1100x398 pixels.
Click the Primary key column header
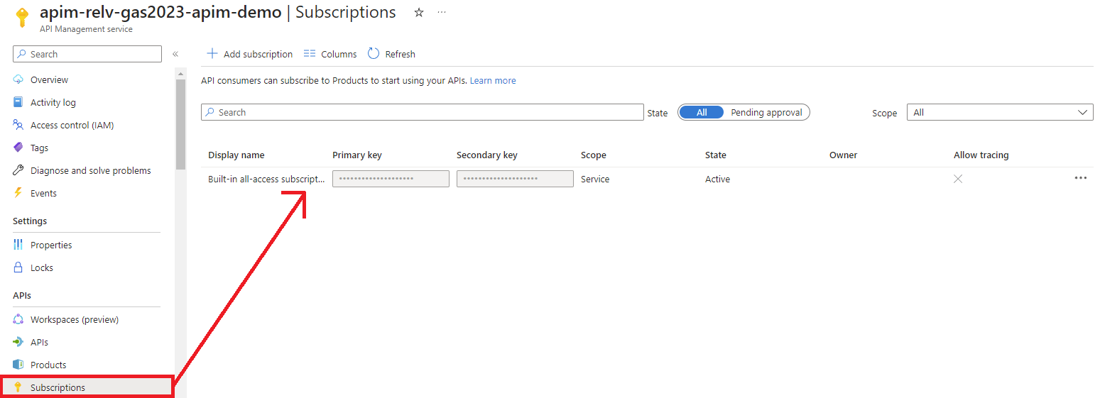pyautogui.click(x=357, y=155)
